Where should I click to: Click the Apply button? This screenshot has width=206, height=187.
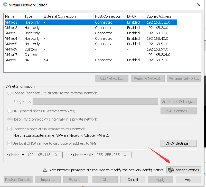160,179
